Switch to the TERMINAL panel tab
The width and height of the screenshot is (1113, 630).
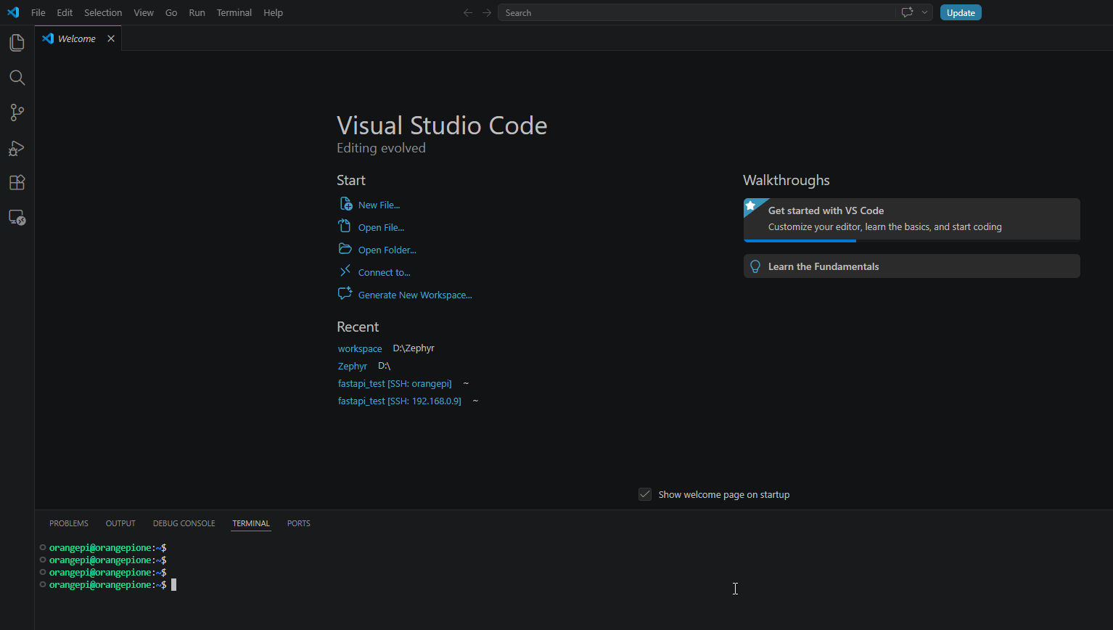[251, 523]
